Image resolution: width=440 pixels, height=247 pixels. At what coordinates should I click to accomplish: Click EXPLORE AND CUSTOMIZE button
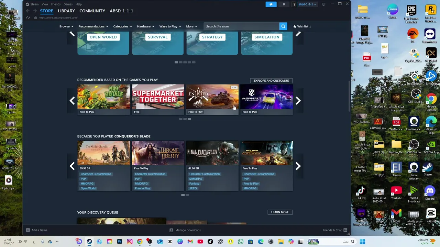point(271,81)
